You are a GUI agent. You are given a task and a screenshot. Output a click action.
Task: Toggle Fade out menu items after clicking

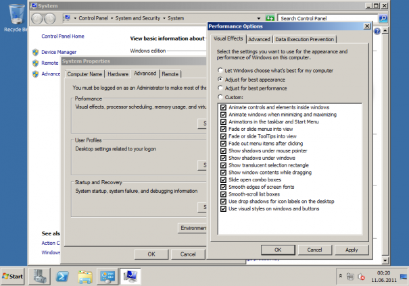pyautogui.click(x=223, y=144)
